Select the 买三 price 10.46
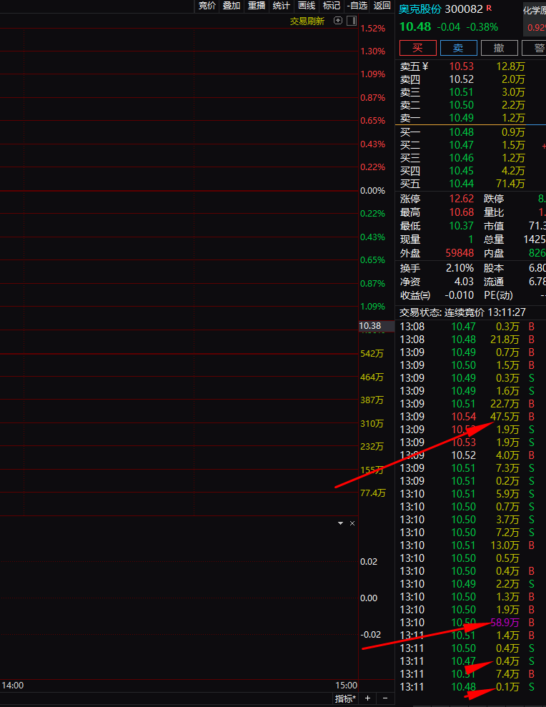Viewport: 546px width, 707px height. click(461, 158)
